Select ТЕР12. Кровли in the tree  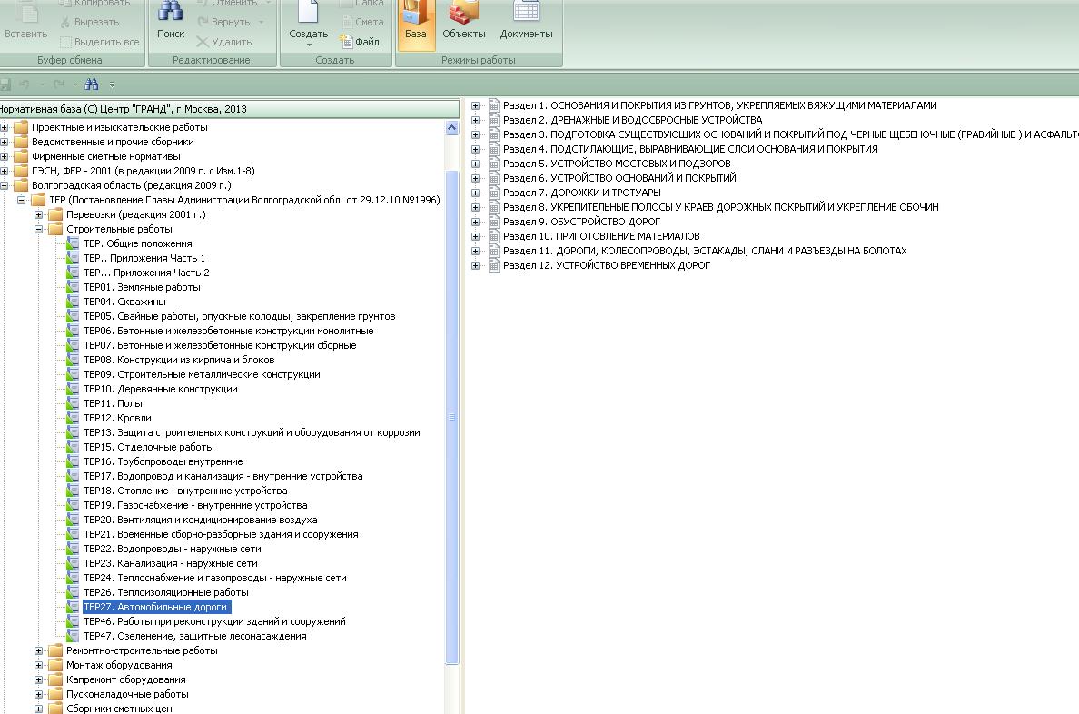pos(117,418)
